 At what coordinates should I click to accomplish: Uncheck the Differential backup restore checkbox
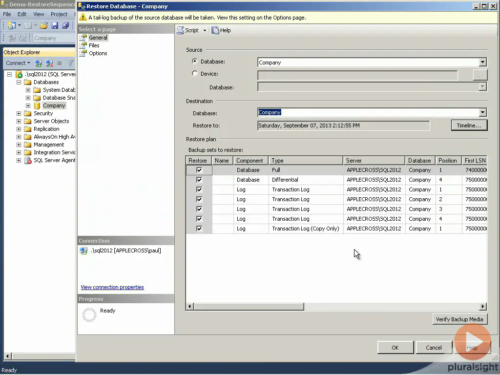(x=199, y=180)
